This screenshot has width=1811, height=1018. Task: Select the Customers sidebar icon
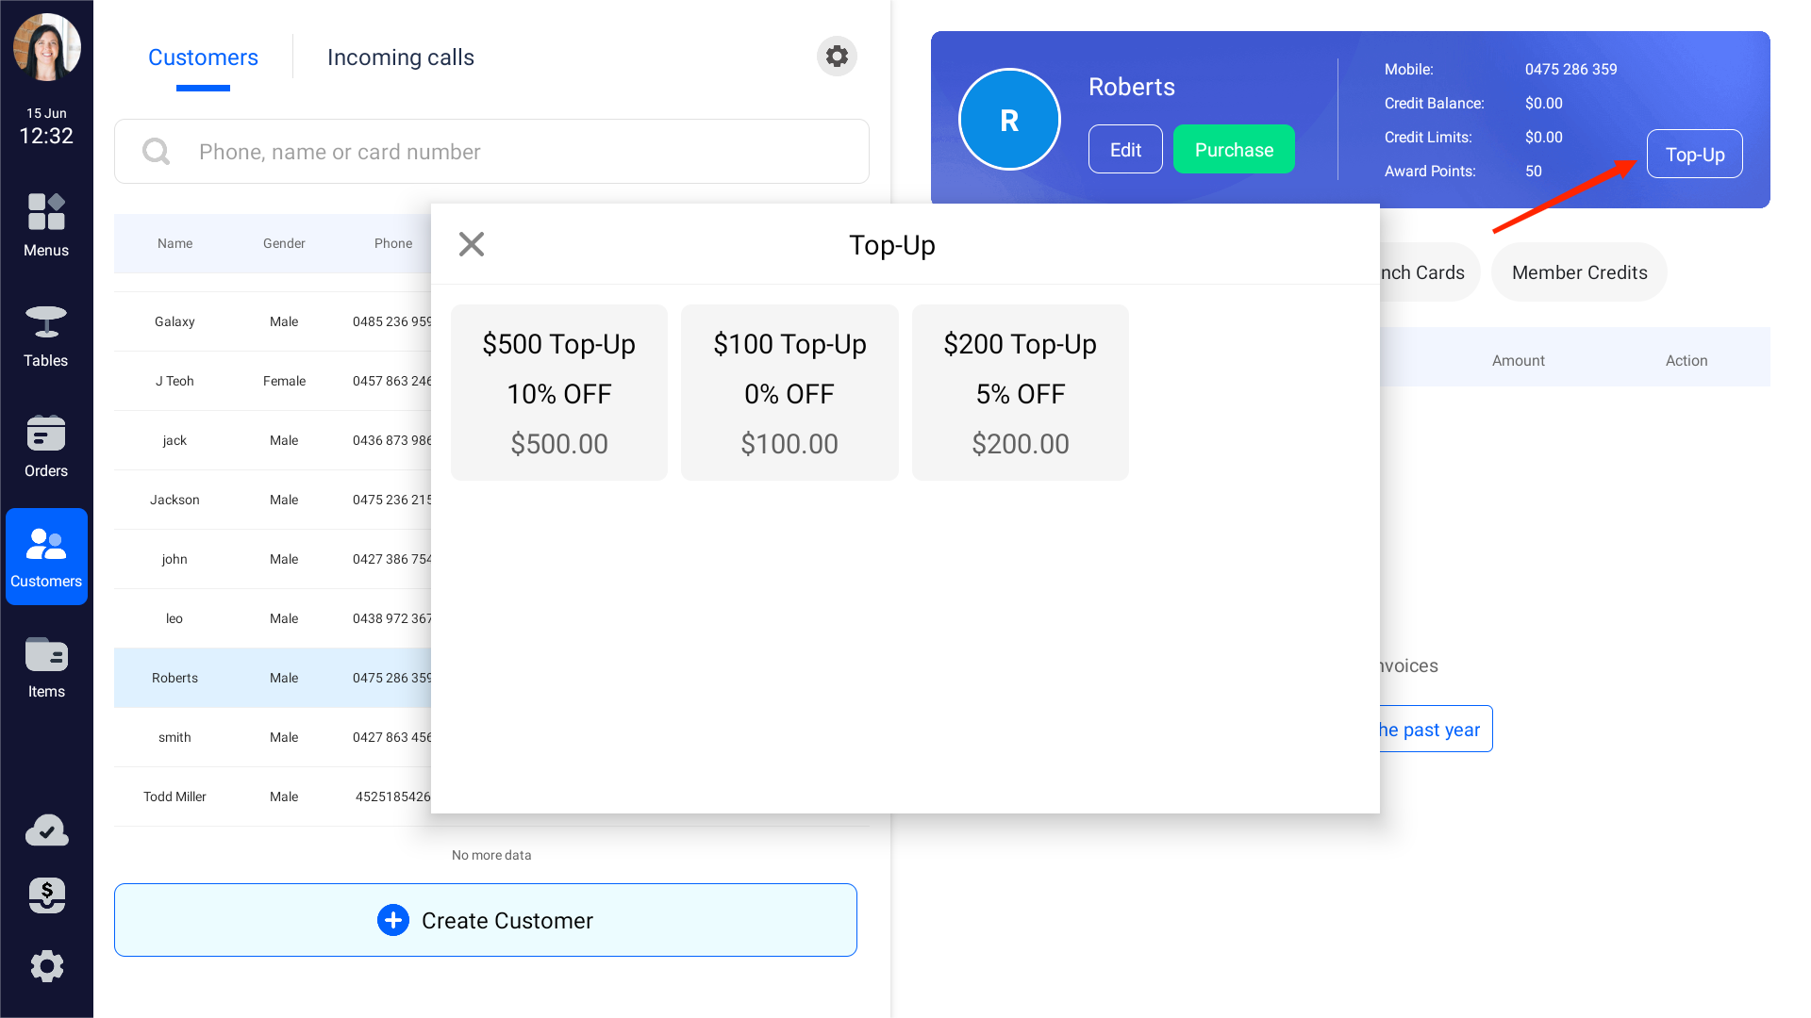[x=46, y=556]
